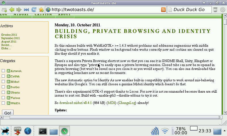Click the orange RSS feed icon in address bar

163,10
